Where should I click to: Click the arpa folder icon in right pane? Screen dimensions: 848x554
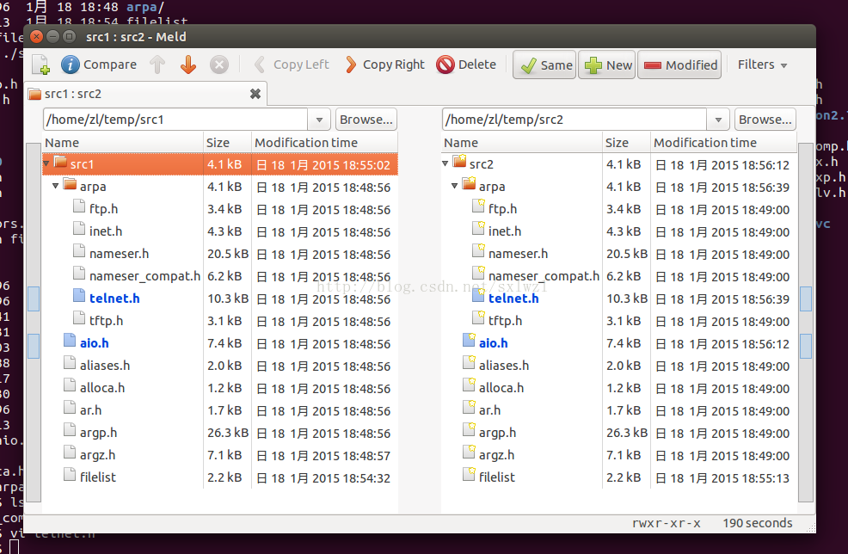[469, 184]
